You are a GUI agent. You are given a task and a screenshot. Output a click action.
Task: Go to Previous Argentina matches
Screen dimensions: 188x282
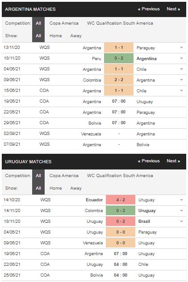click(149, 9)
